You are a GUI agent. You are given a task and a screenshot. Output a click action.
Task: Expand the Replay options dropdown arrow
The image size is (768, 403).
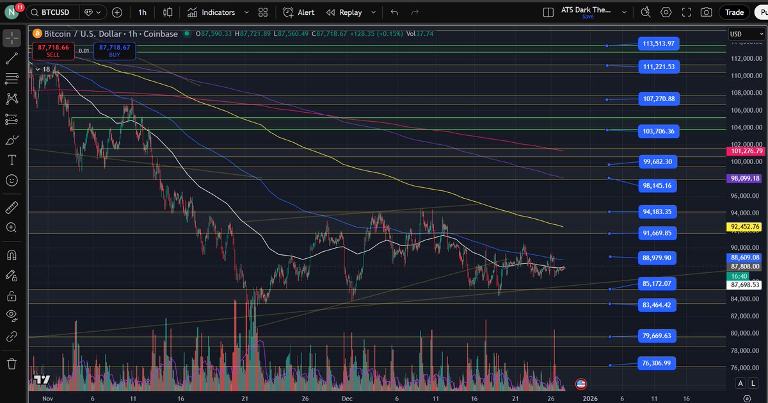pos(372,12)
